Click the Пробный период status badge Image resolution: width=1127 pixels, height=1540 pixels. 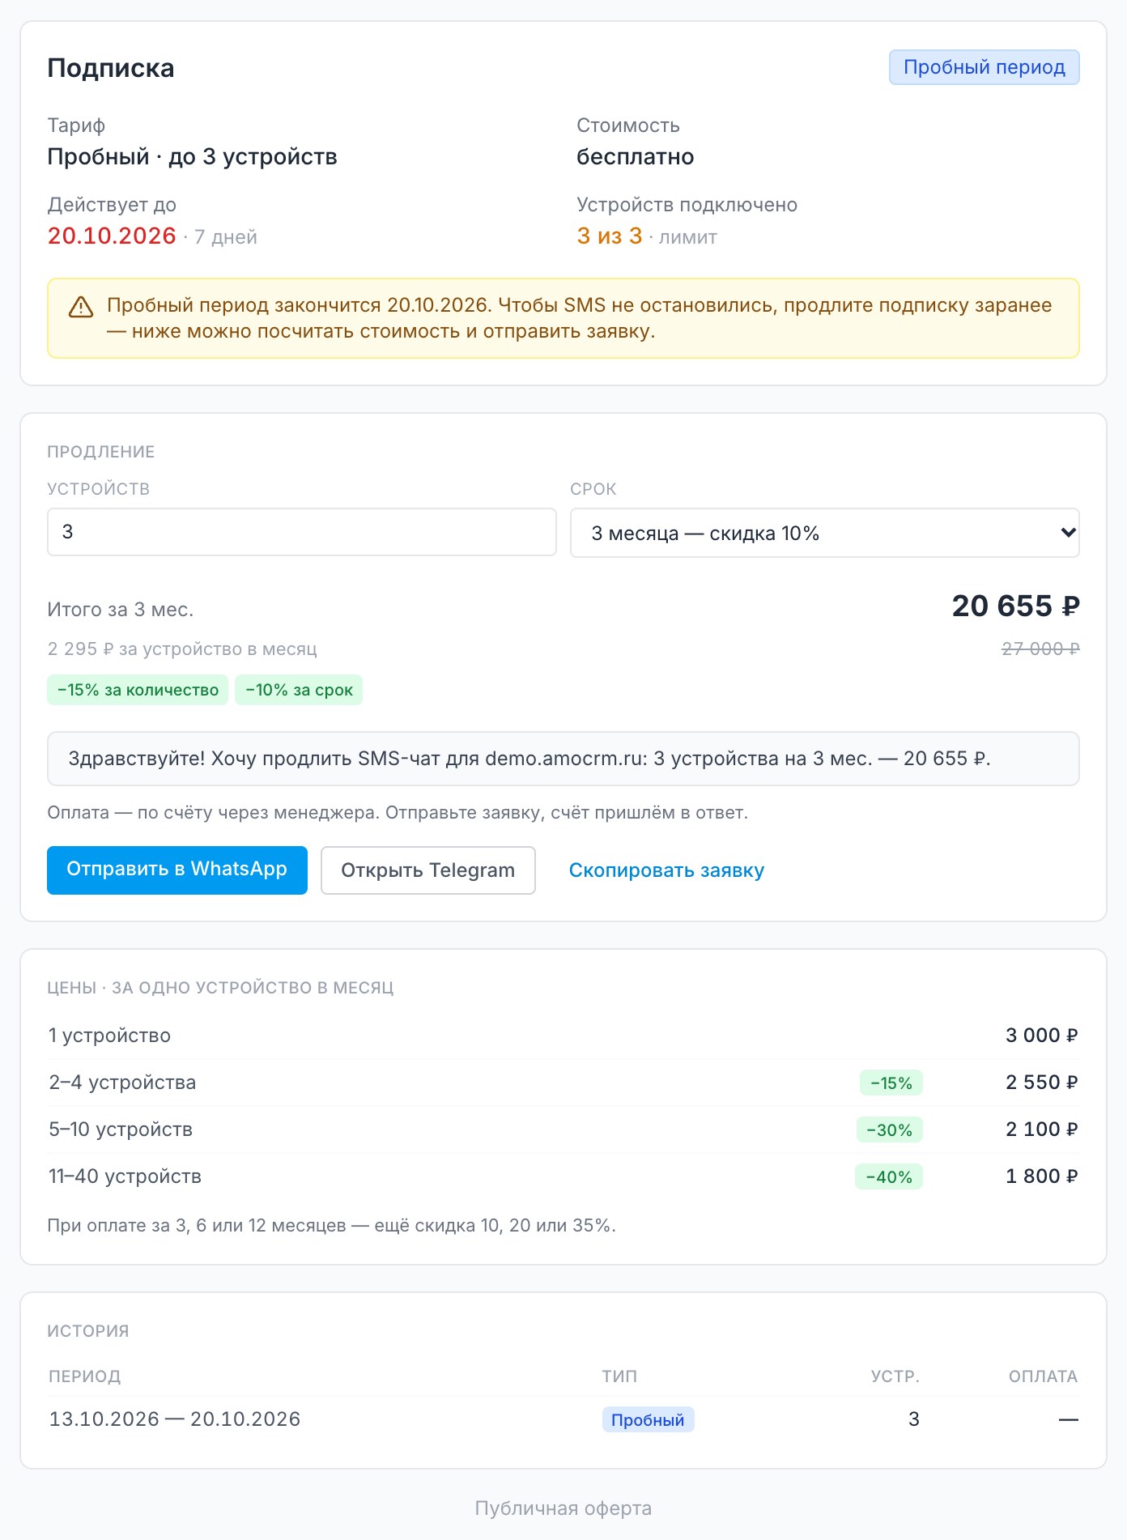(985, 67)
